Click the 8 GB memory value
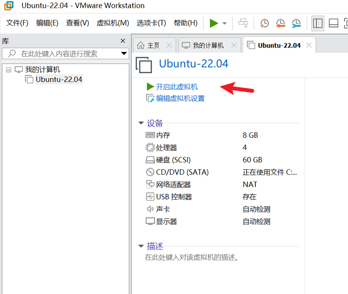Image resolution: width=348 pixels, height=294 pixels. (x=250, y=135)
